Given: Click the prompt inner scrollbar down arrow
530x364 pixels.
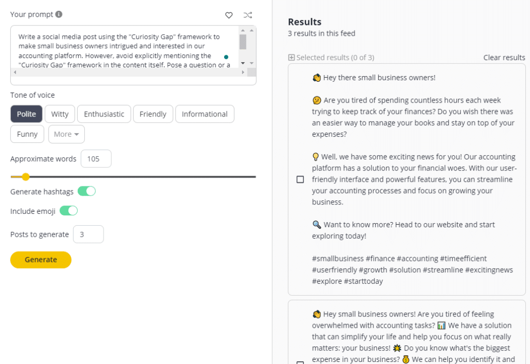Looking at the screenshot, I should click(243, 63).
